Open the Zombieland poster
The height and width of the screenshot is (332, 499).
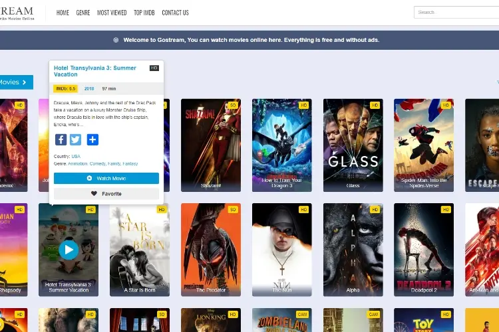(x=281, y=320)
